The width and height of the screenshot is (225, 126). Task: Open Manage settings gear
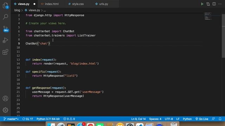6,110
